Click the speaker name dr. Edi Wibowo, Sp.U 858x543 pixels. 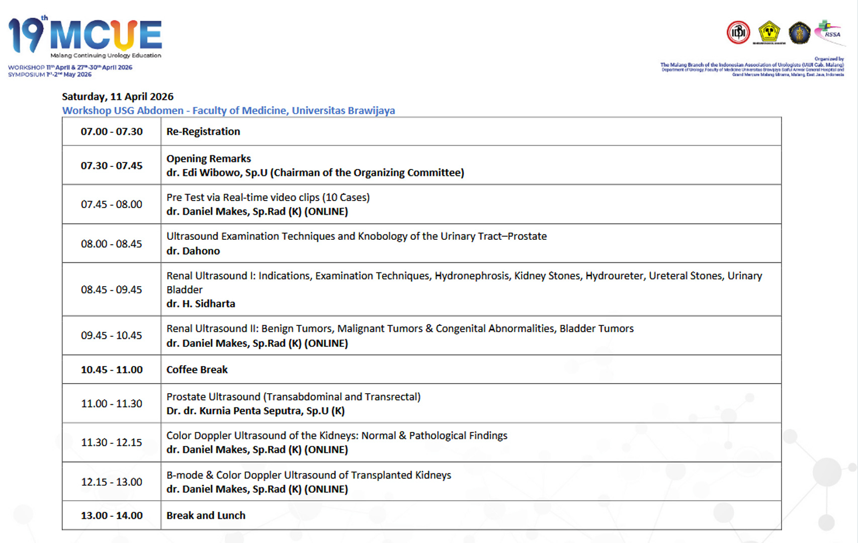315,172
